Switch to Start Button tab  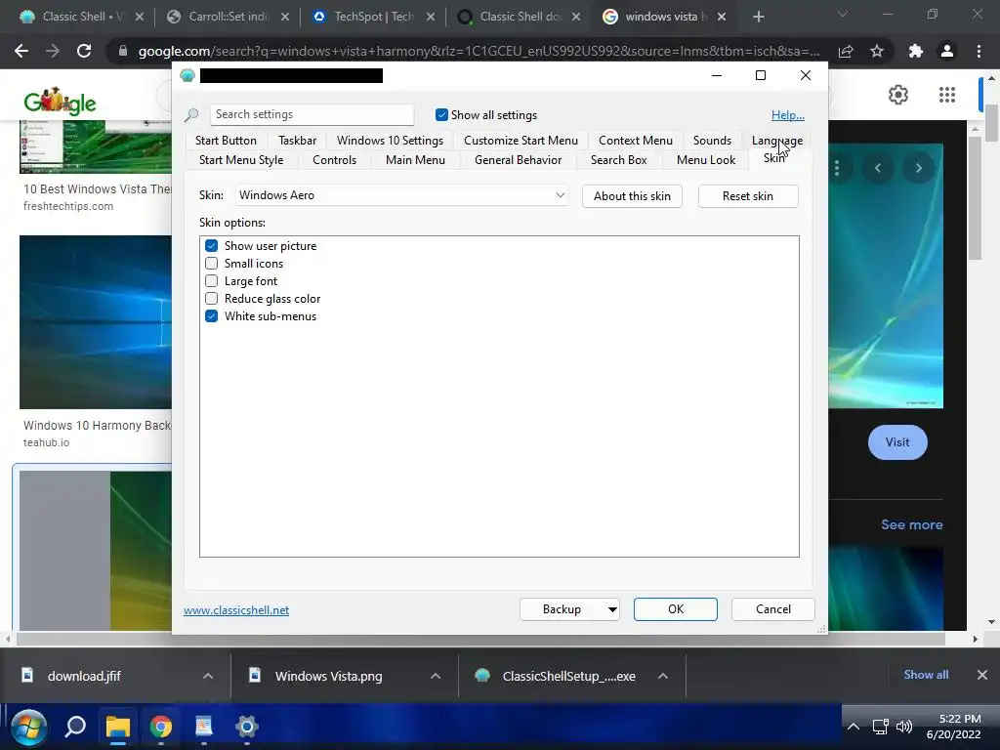pyautogui.click(x=226, y=141)
